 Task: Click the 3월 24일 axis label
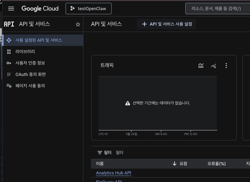tap(131, 134)
